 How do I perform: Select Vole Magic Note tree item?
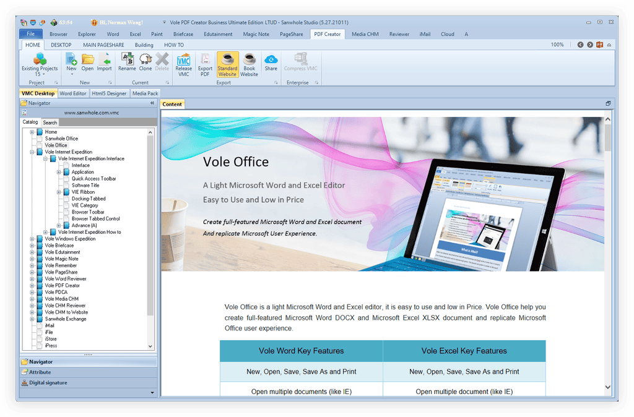pyautogui.click(x=61, y=259)
